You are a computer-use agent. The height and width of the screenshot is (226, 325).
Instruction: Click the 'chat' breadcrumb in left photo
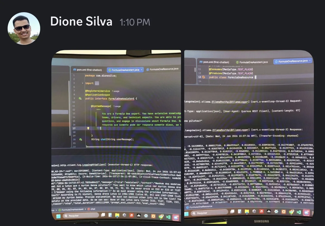(x=91, y=209)
